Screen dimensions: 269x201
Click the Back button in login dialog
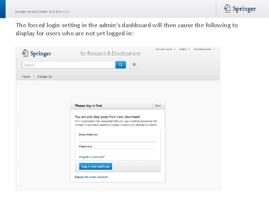[158, 106]
